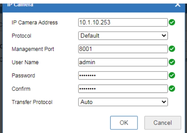This screenshot has width=187, height=133.
Task: Click the green validation icon next to Management Port
Action: coord(172,49)
